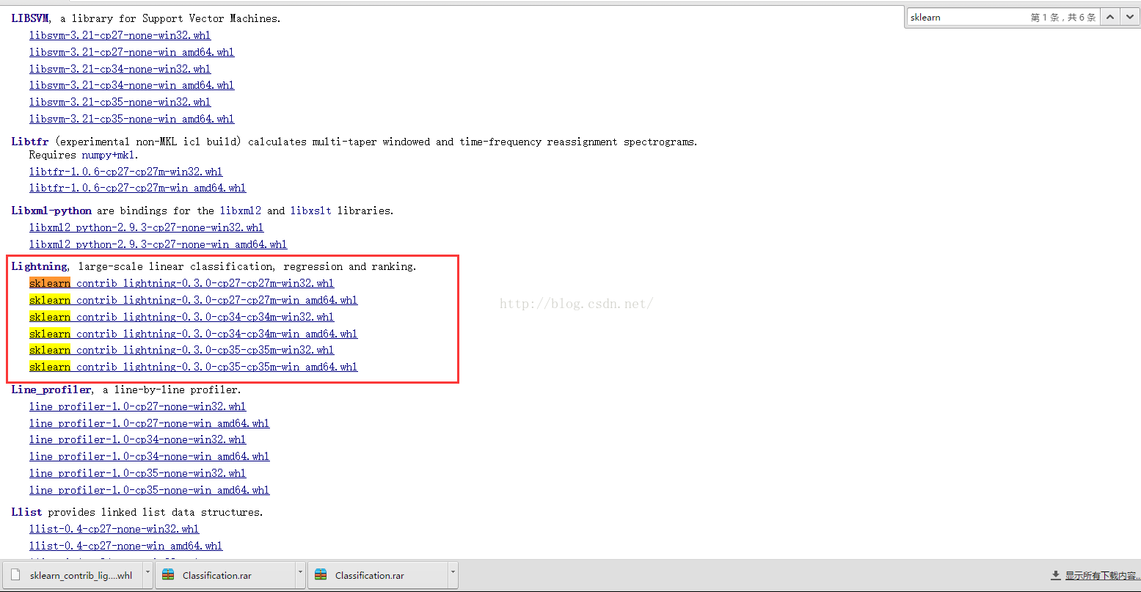Click text 'Requires numpy+mkl.'

[x=84, y=155]
